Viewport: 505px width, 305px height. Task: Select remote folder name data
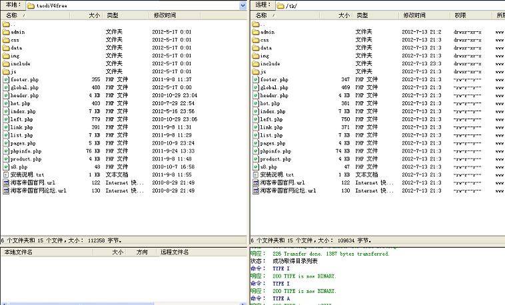(x=266, y=48)
